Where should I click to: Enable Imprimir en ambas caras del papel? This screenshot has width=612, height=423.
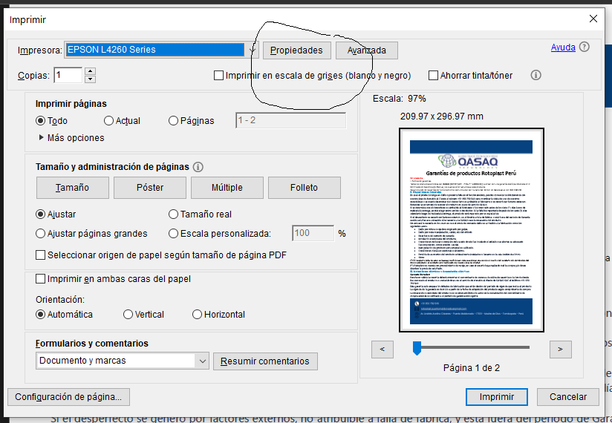40,279
